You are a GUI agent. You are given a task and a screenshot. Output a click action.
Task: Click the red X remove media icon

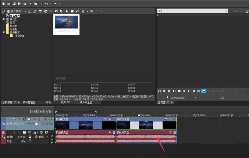(x=51, y=11)
